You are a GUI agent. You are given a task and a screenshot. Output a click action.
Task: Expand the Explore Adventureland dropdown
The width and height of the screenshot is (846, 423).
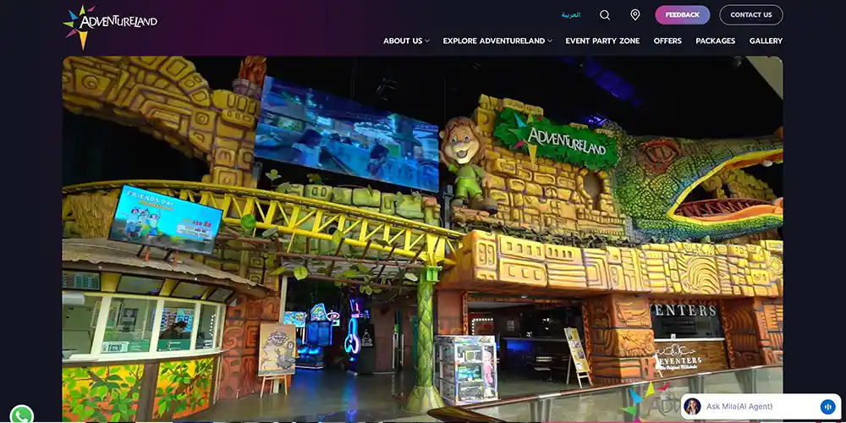coord(493,41)
